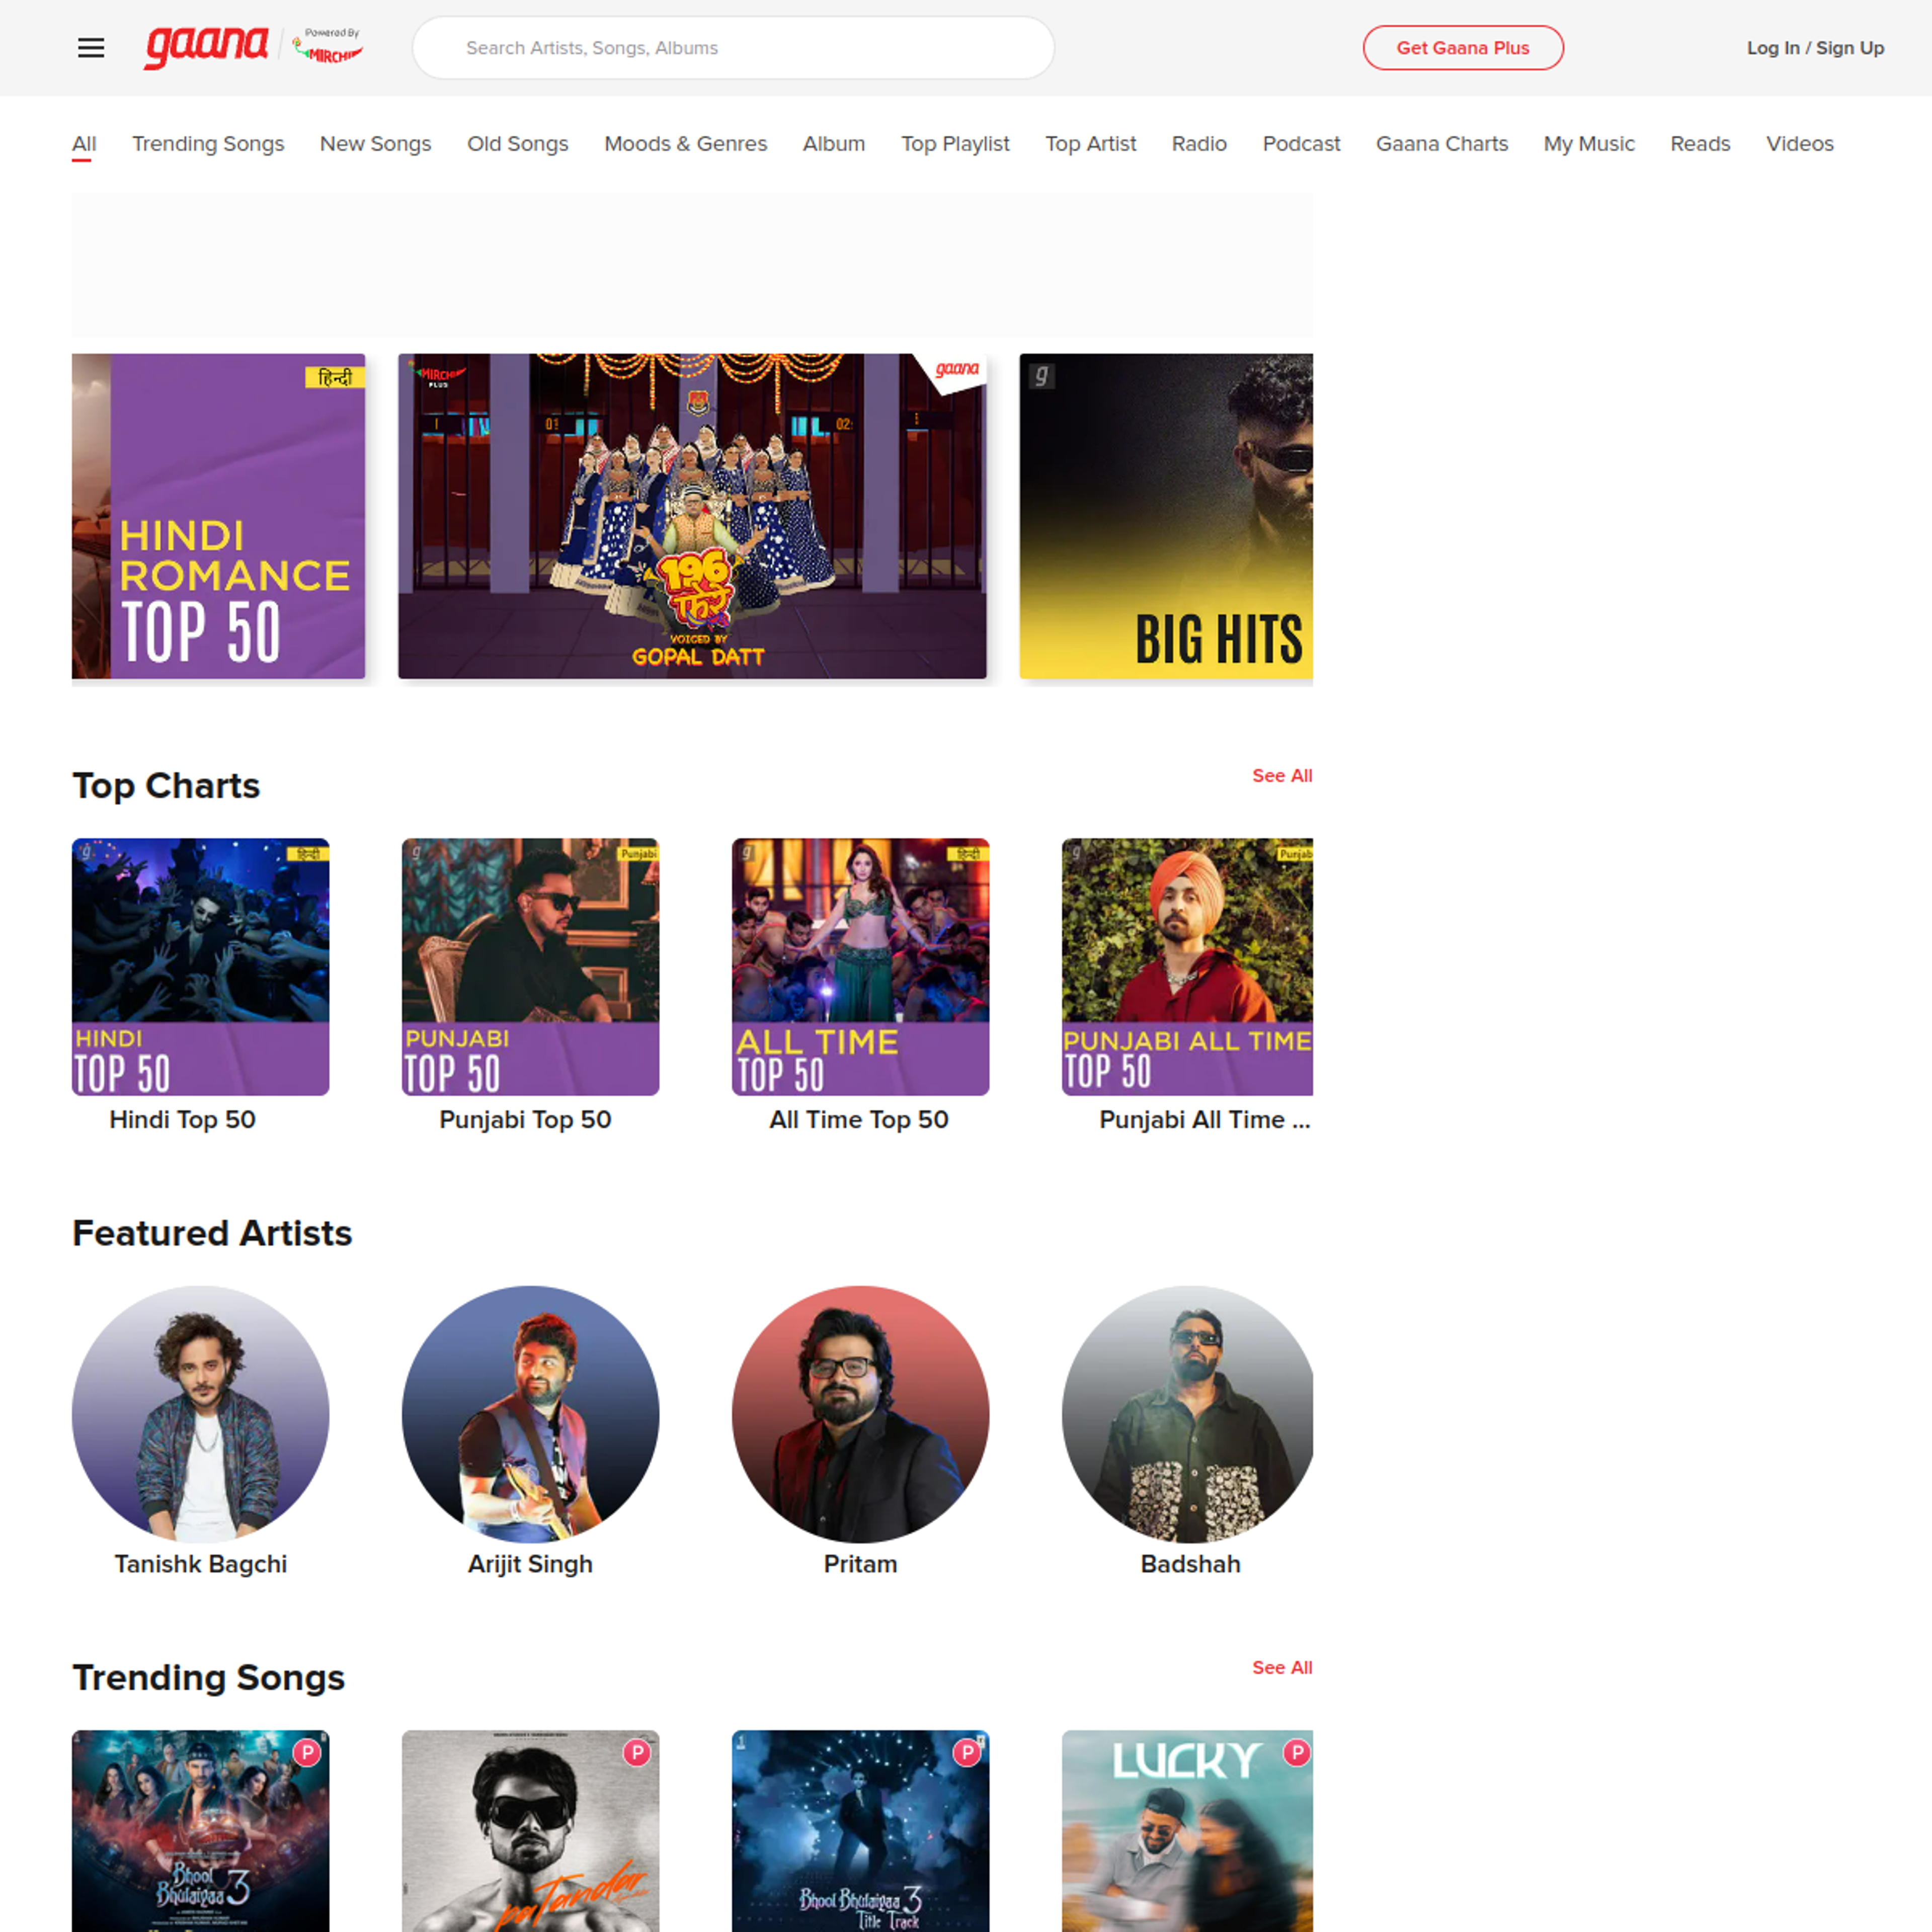This screenshot has height=1932, width=1932.
Task: Play Bhool Bhulaiyaa 3 trending song cover
Action: pos(200,1831)
